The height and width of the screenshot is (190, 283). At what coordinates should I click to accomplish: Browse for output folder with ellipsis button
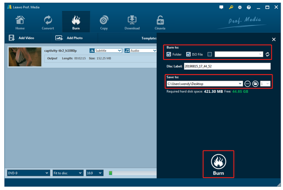[248, 84]
